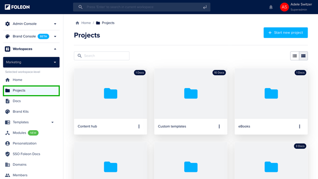
Task: Click the Foleon logo
Action: (17, 7)
